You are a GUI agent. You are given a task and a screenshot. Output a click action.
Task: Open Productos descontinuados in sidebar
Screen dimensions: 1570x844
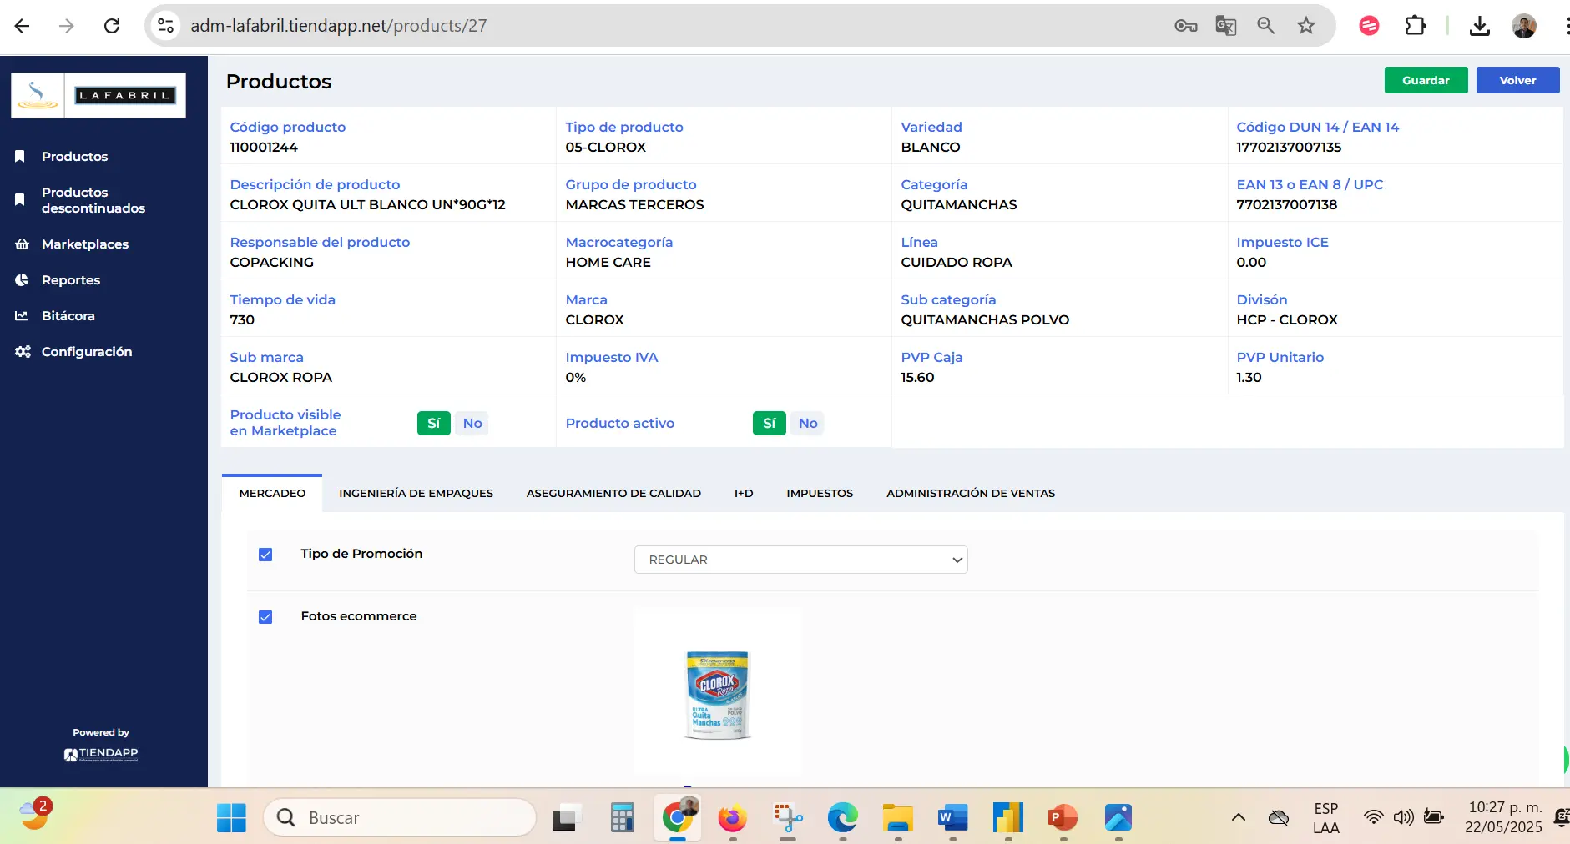pyautogui.click(x=93, y=200)
